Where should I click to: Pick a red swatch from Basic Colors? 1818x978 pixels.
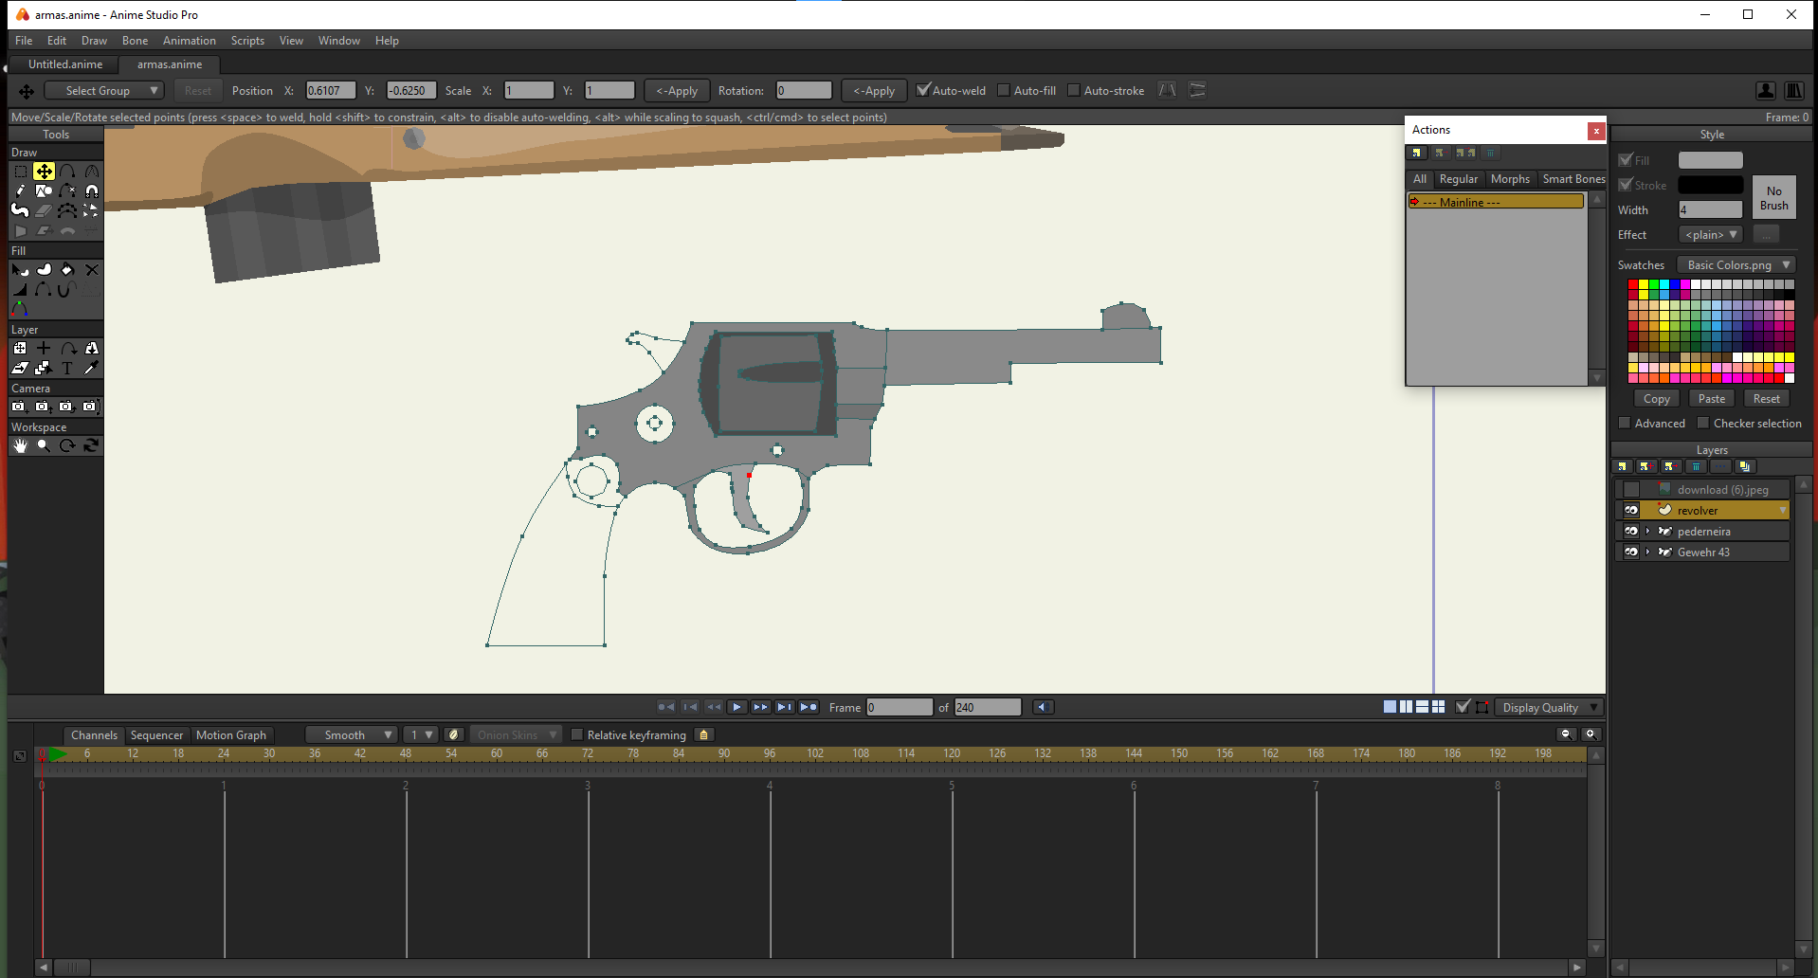point(1632,284)
